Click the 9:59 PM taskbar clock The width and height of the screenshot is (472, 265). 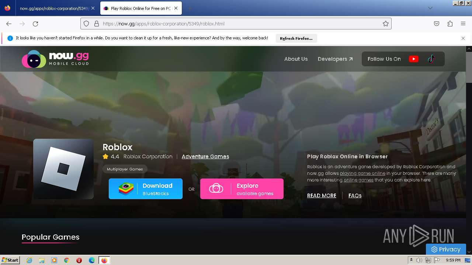click(x=453, y=260)
